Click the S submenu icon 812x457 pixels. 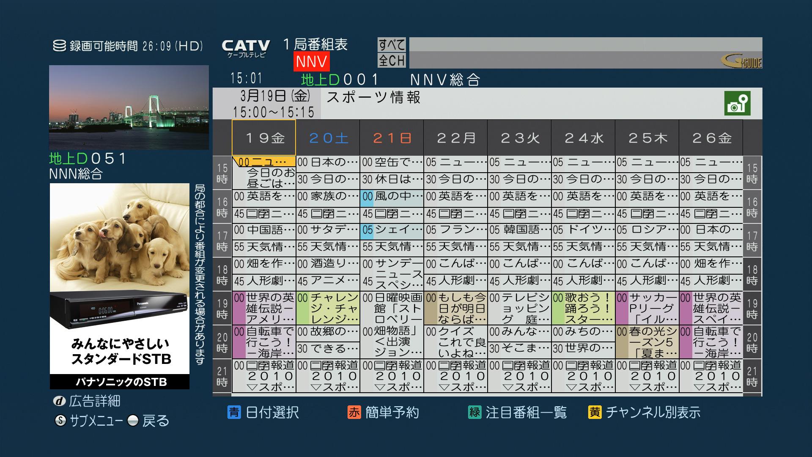point(60,421)
